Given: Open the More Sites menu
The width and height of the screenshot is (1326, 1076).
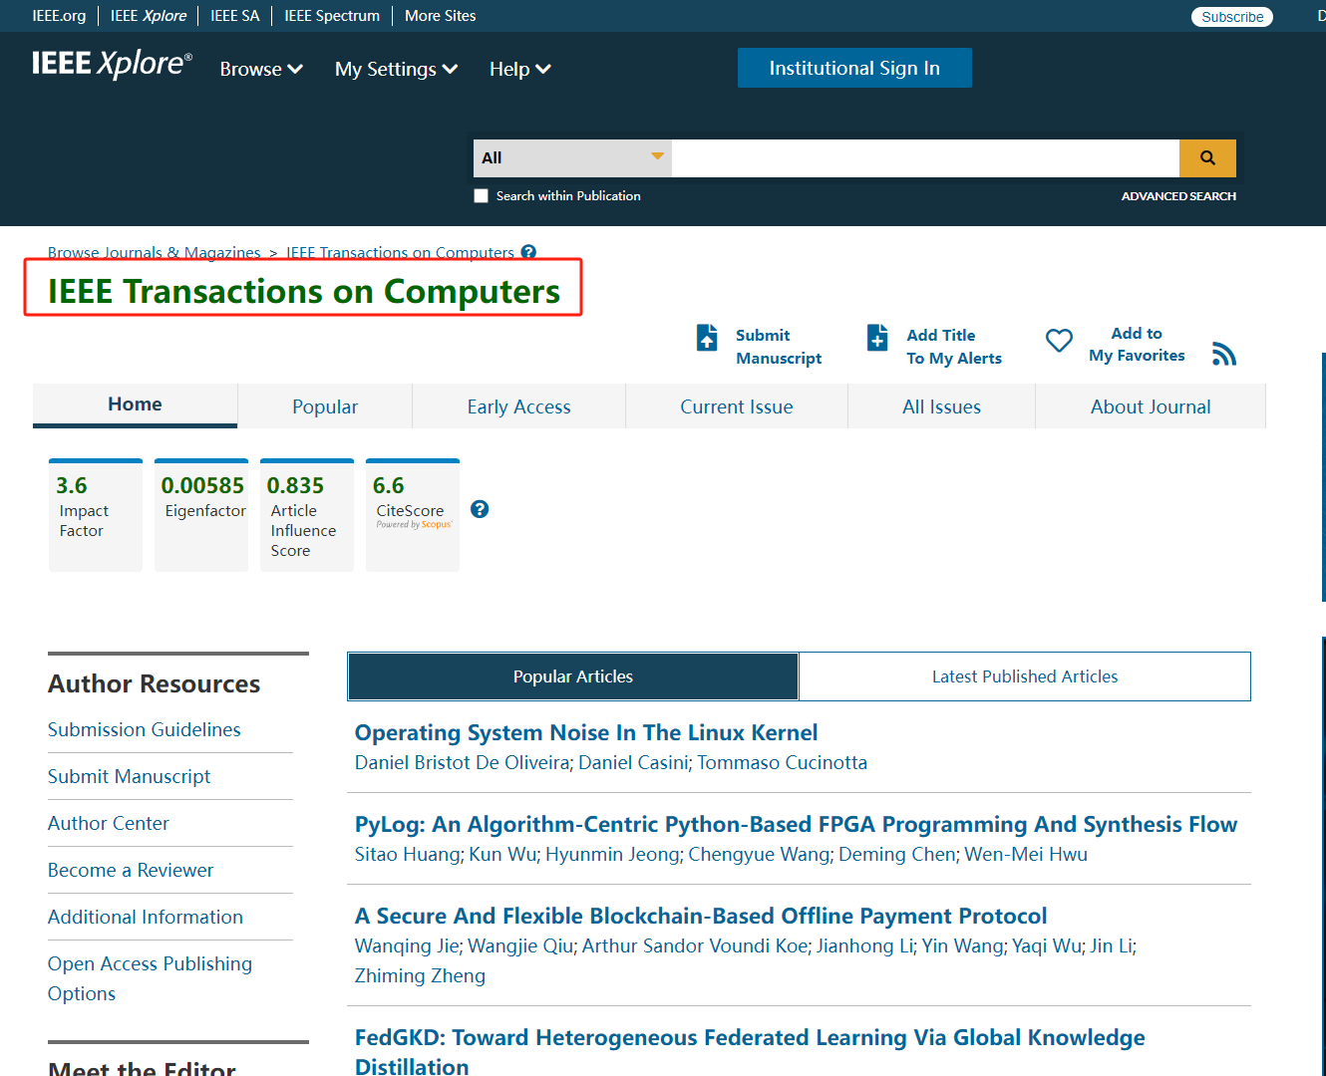Looking at the screenshot, I should point(440,16).
